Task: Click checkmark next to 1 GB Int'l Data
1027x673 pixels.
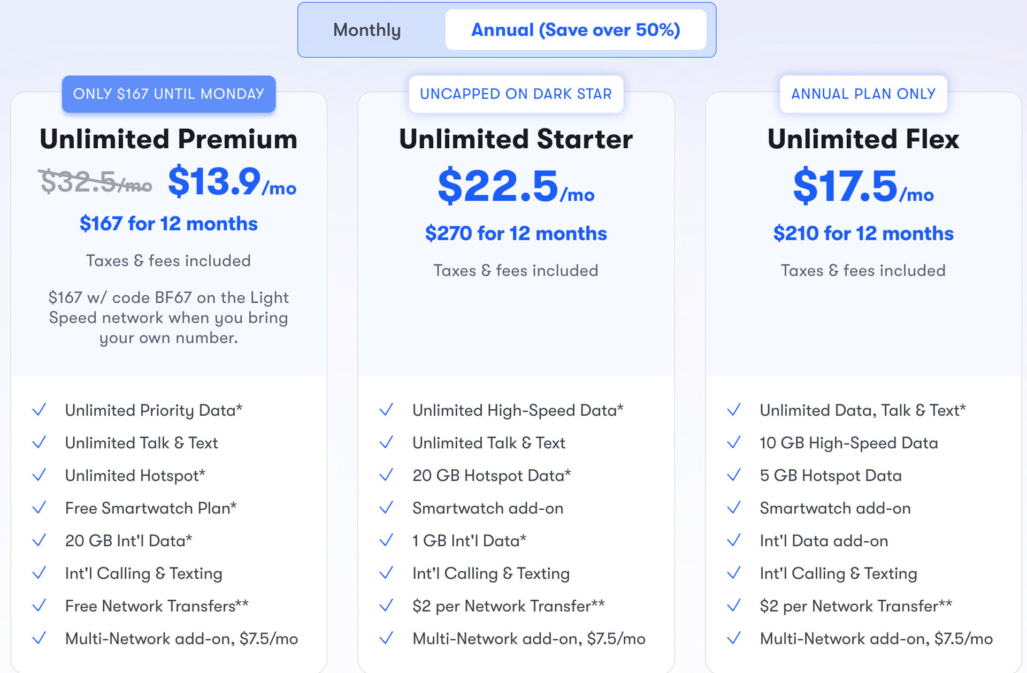Action: 386,541
